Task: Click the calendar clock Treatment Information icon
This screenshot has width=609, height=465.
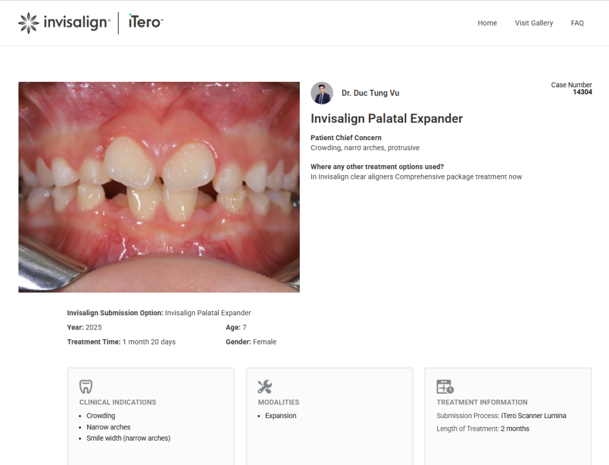Action: click(x=445, y=387)
